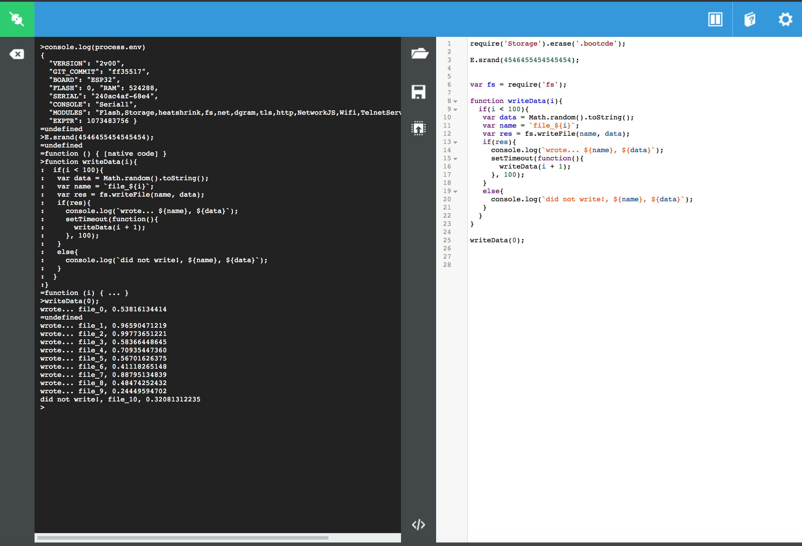Fold the if(res) block on line 13
Viewport: 802px width, 546px height.
(x=455, y=142)
